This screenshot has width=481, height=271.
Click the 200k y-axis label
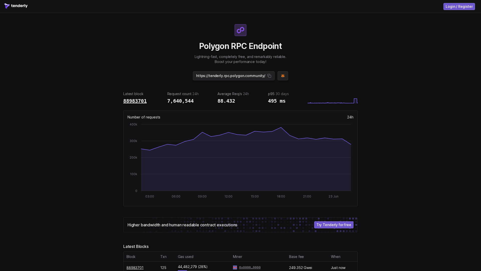134,158
